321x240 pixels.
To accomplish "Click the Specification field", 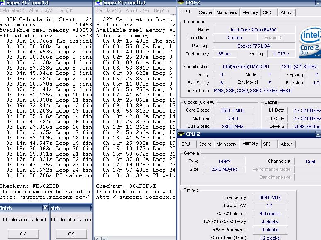I will point(267,67).
